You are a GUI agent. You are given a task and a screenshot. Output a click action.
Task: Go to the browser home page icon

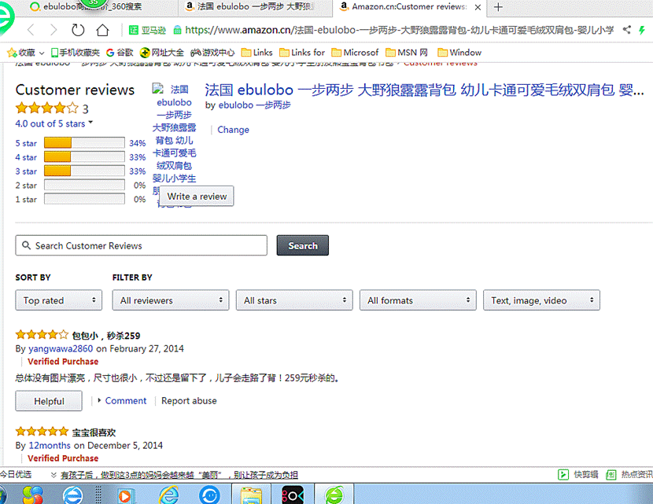102,30
